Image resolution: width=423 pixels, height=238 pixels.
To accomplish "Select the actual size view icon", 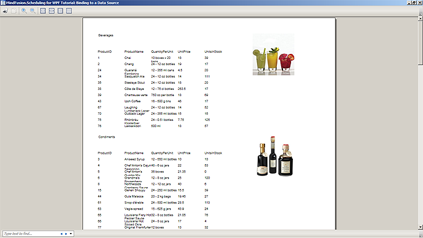I will click(43, 11).
